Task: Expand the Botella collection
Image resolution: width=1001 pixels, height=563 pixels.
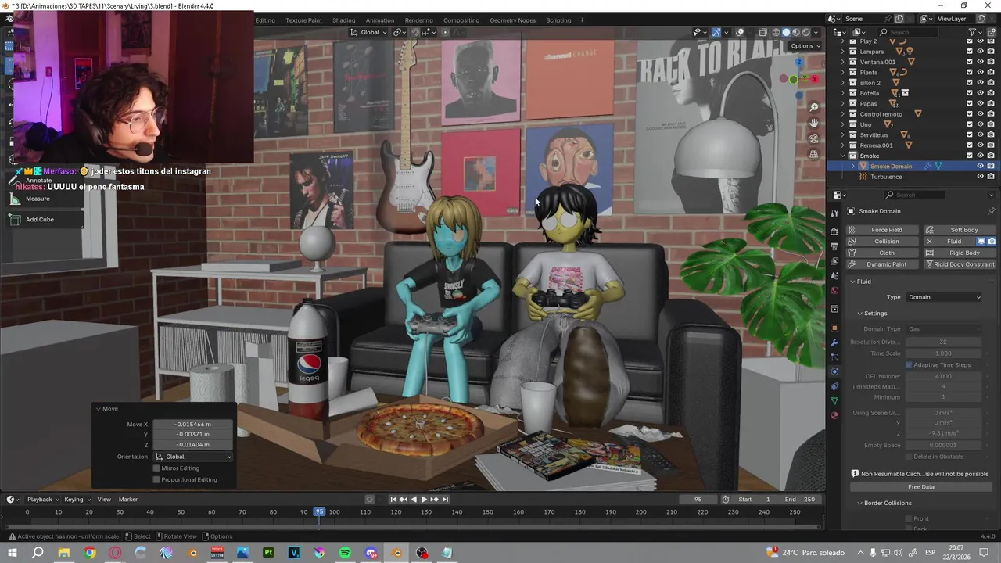Action: pos(843,93)
